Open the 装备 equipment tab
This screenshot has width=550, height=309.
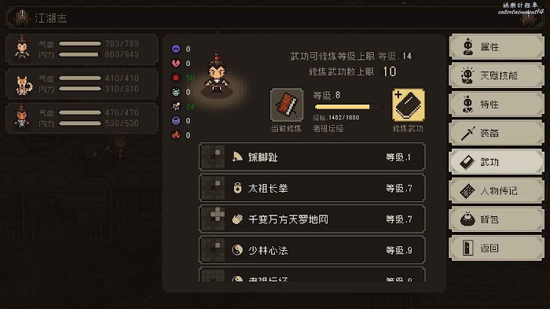[x=497, y=133]
